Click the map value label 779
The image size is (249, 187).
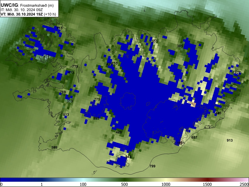pos(75,67)
